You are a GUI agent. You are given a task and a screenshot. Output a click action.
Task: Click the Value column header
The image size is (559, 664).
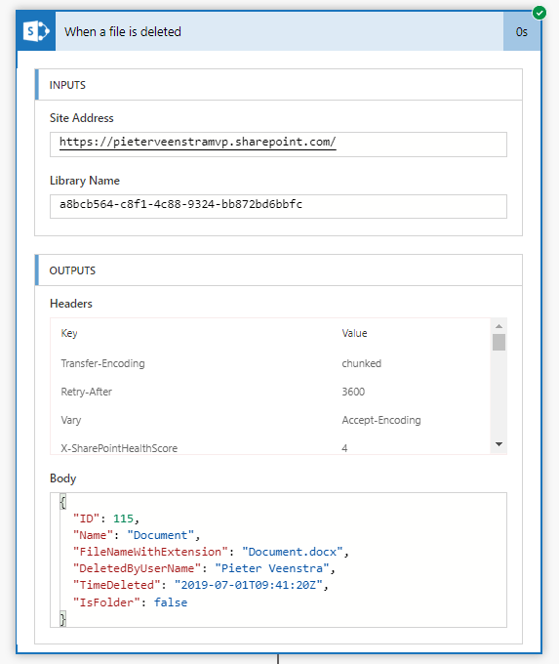[354, 333]
